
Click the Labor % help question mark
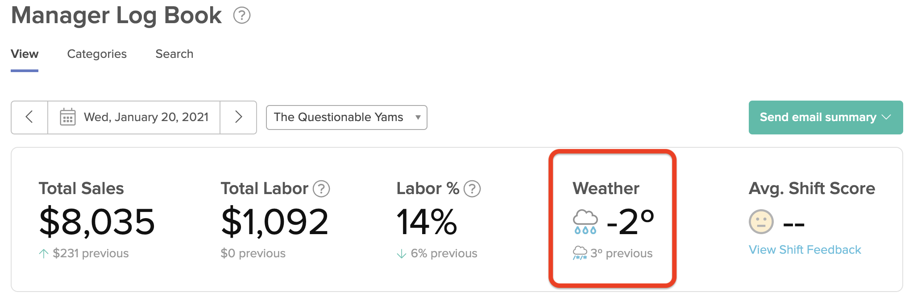pyautogui.click(x=472, y=189)
